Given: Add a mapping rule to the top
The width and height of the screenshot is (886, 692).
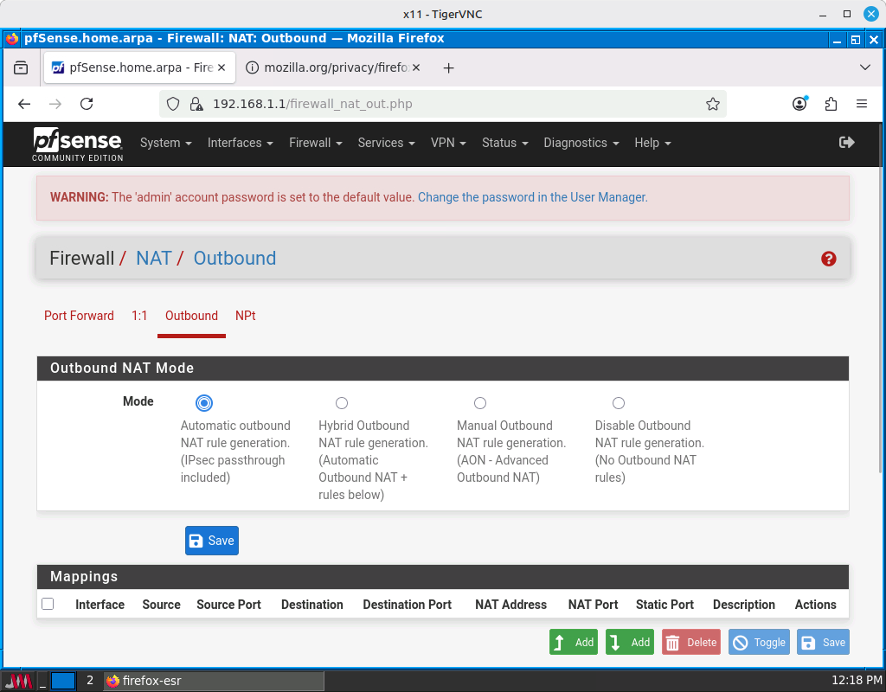Looking at the screenshot, I should pyautogui.click(x=573, y=642).
